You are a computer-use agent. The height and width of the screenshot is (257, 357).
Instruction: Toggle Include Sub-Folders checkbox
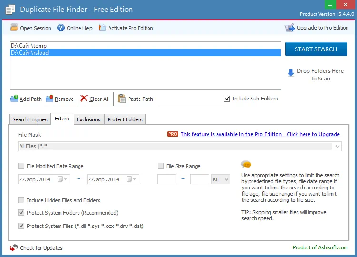[x=227, y=99]
